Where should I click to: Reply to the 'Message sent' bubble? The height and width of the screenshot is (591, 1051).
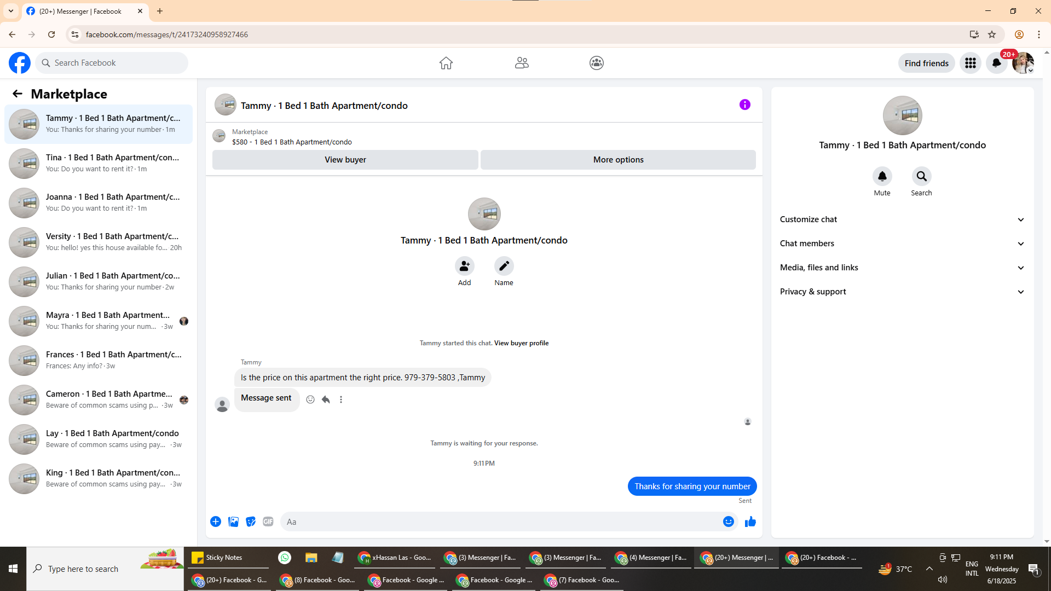(x=326, y=399)
